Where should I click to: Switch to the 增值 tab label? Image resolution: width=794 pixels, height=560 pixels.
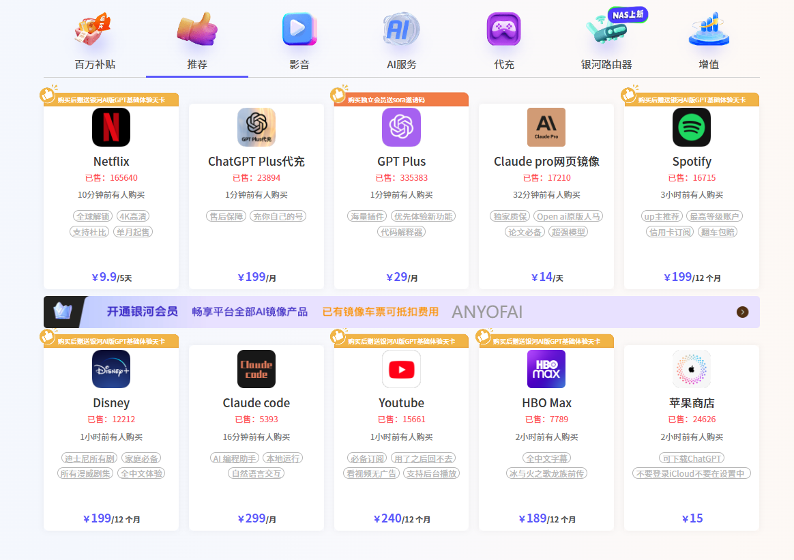click(x=709, y=64)
